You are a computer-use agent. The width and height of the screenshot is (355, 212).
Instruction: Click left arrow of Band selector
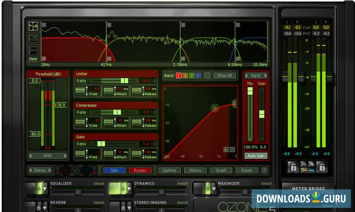point(247,76)
